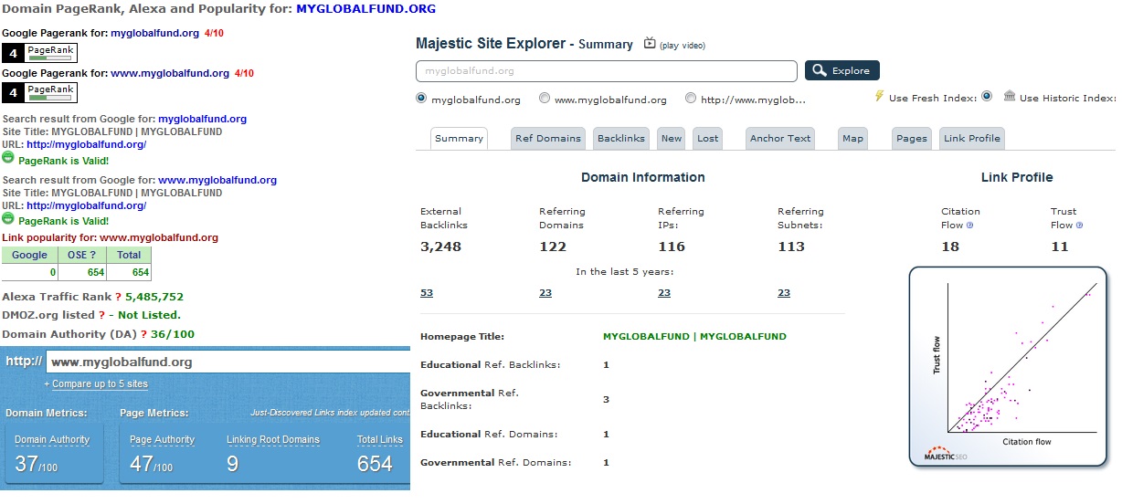The height and width of the screenshot is (504, 1122).
Task: Open the Compare up to 5 sites link
Action: pos(99,384)
